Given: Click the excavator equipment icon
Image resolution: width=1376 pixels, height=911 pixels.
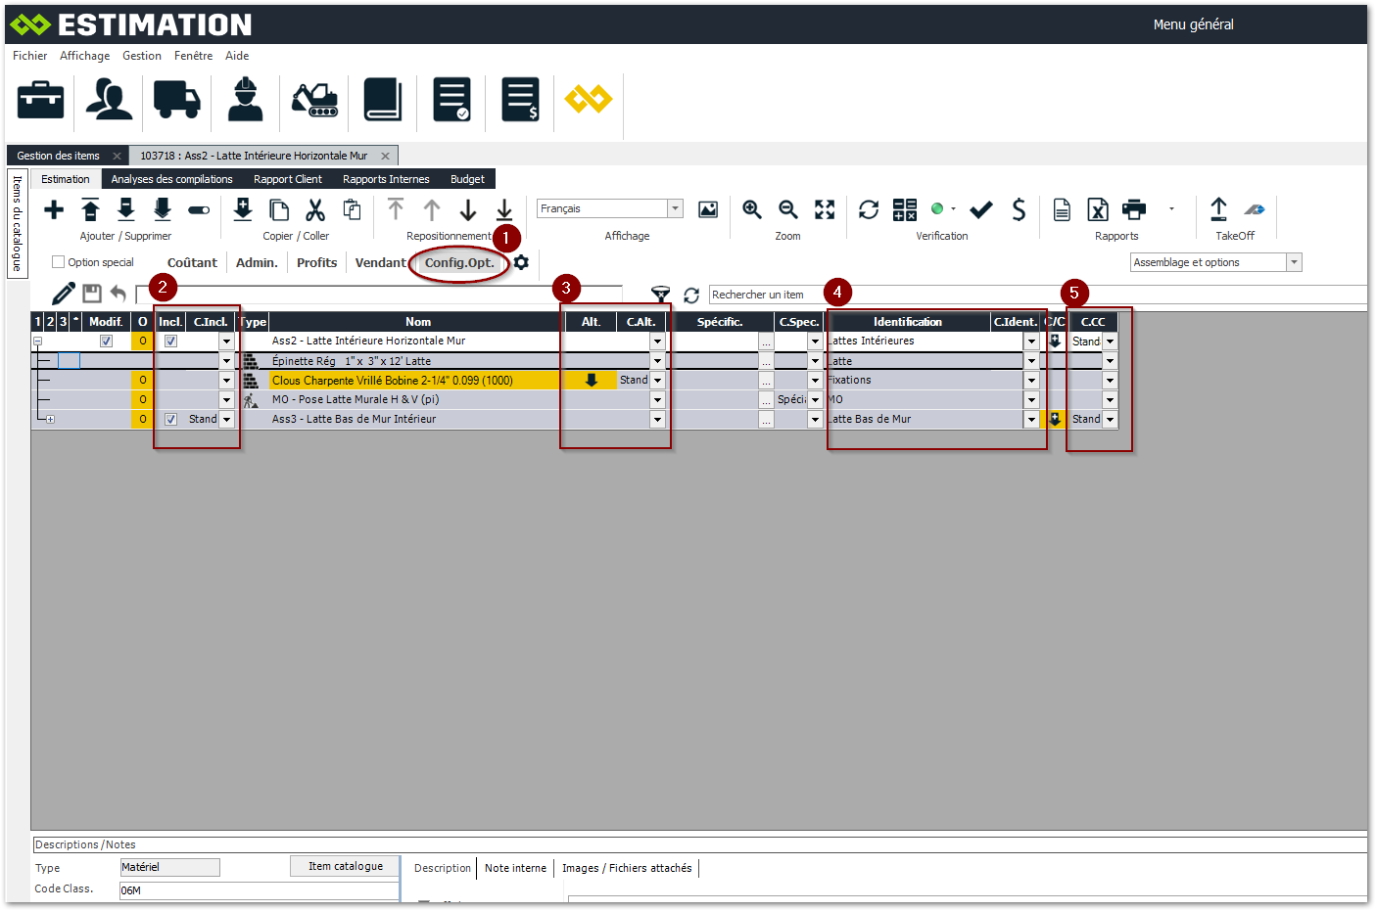Looking at the screenshot, I should click(314, 100).
